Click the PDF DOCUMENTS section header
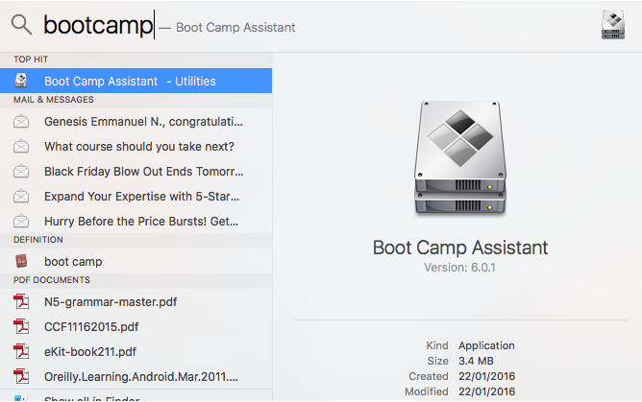The width and height of the screenshot is (642, 402). click(x=52, y=280)
